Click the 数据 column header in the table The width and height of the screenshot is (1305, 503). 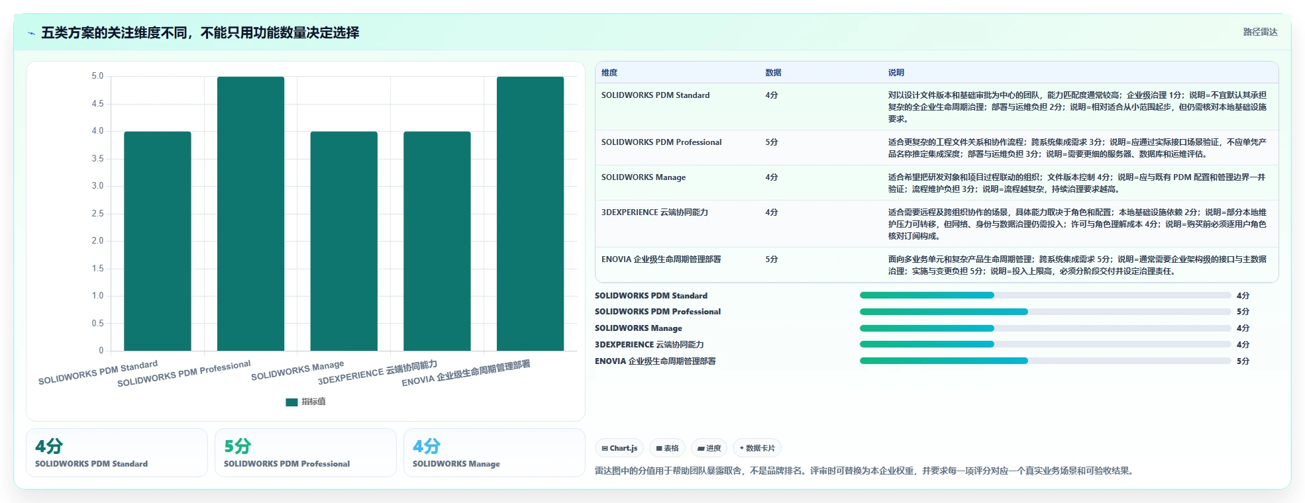pyautogui.click(x=773, y=73)
